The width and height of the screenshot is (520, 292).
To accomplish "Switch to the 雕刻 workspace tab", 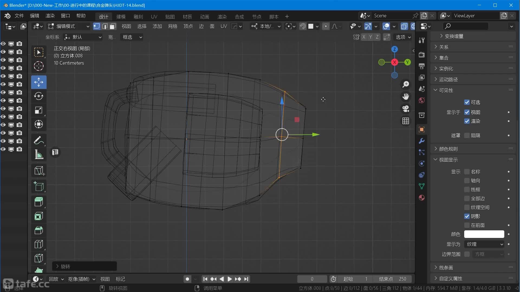I will point(138,16).
